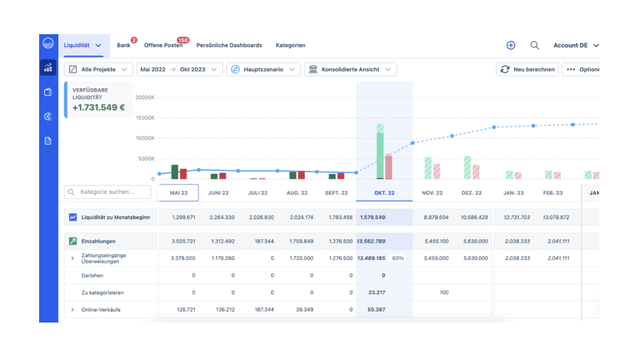
Task: Open the liquidity chart sidebar icon
Action: (48, 68)
